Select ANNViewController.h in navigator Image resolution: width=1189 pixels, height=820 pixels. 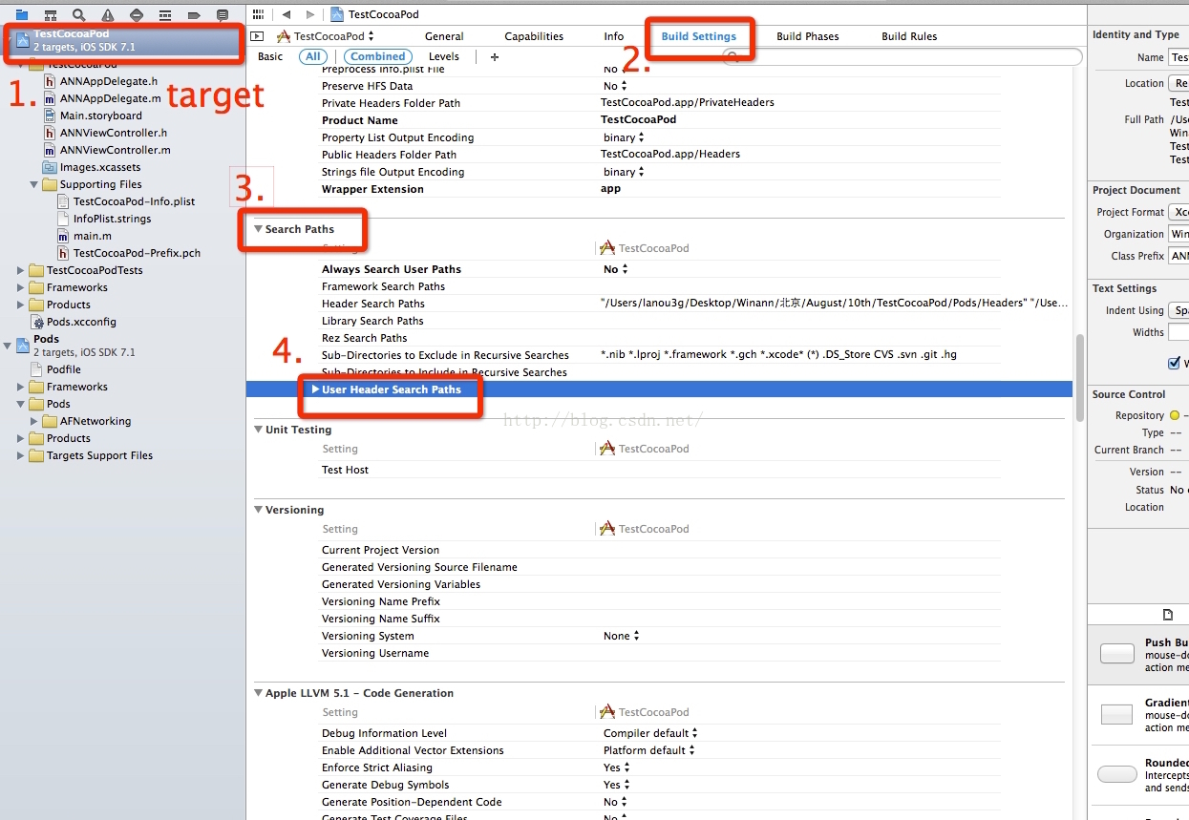point(114,133)
